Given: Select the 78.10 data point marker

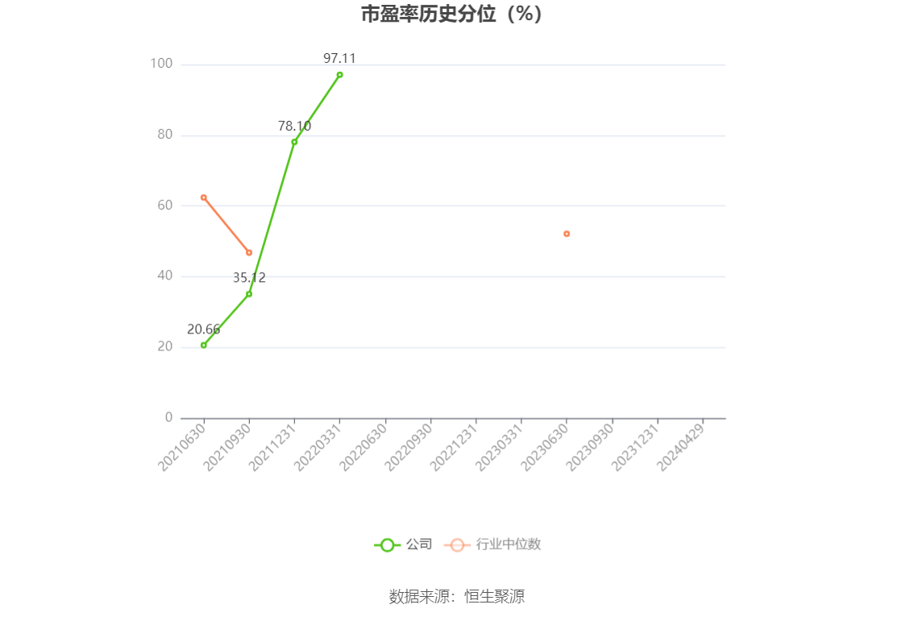Looking at the screenshot, I should 294,142.
